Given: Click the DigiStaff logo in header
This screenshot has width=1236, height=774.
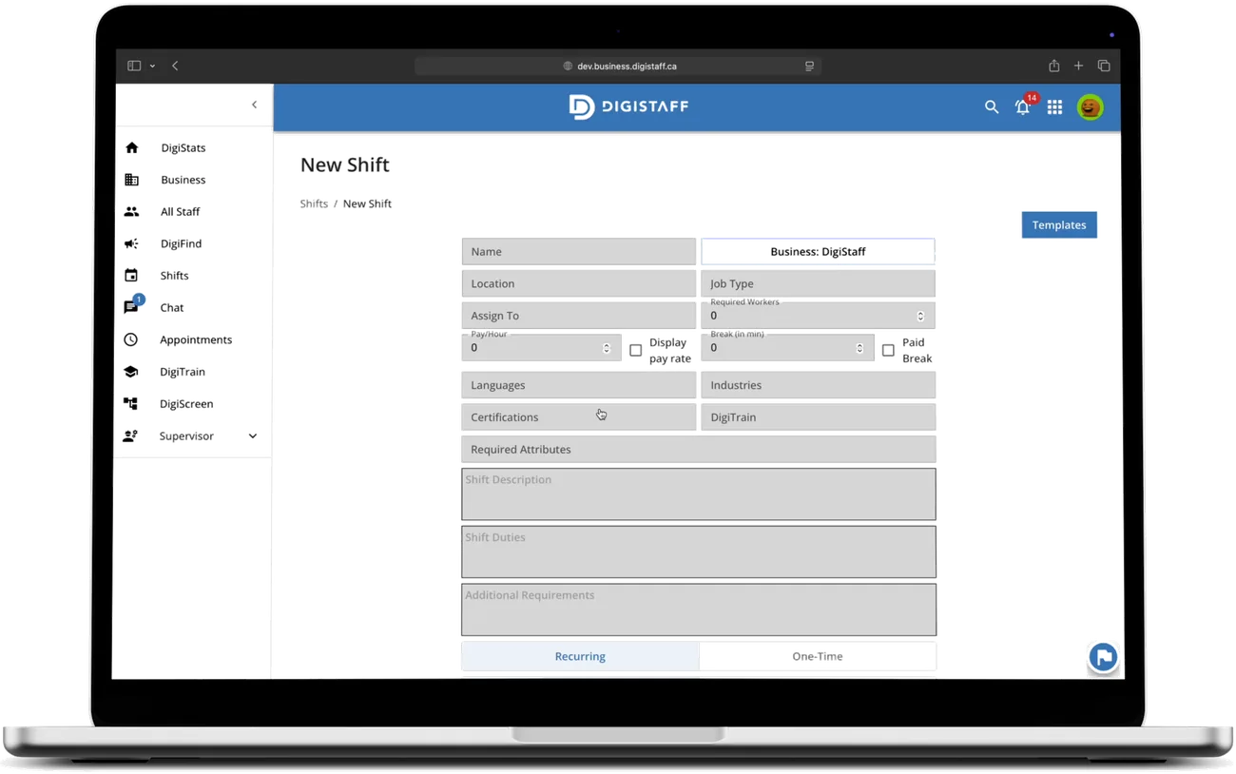Looking at the screenshot, I should [x=629, y=106].
